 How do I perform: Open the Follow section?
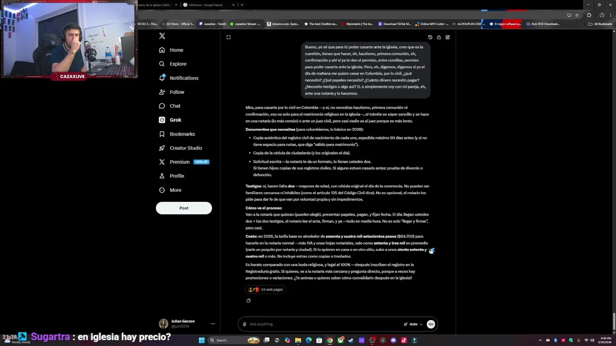tap(171, 92)
